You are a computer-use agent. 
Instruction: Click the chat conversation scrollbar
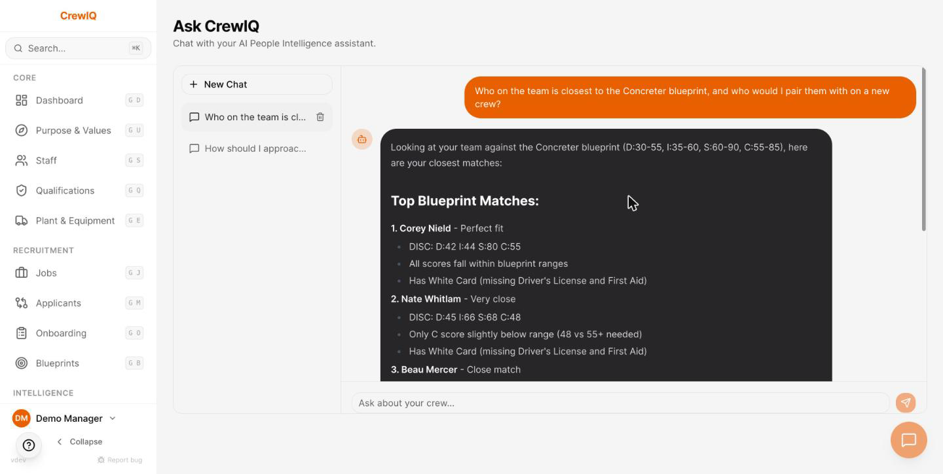point(924,149)
